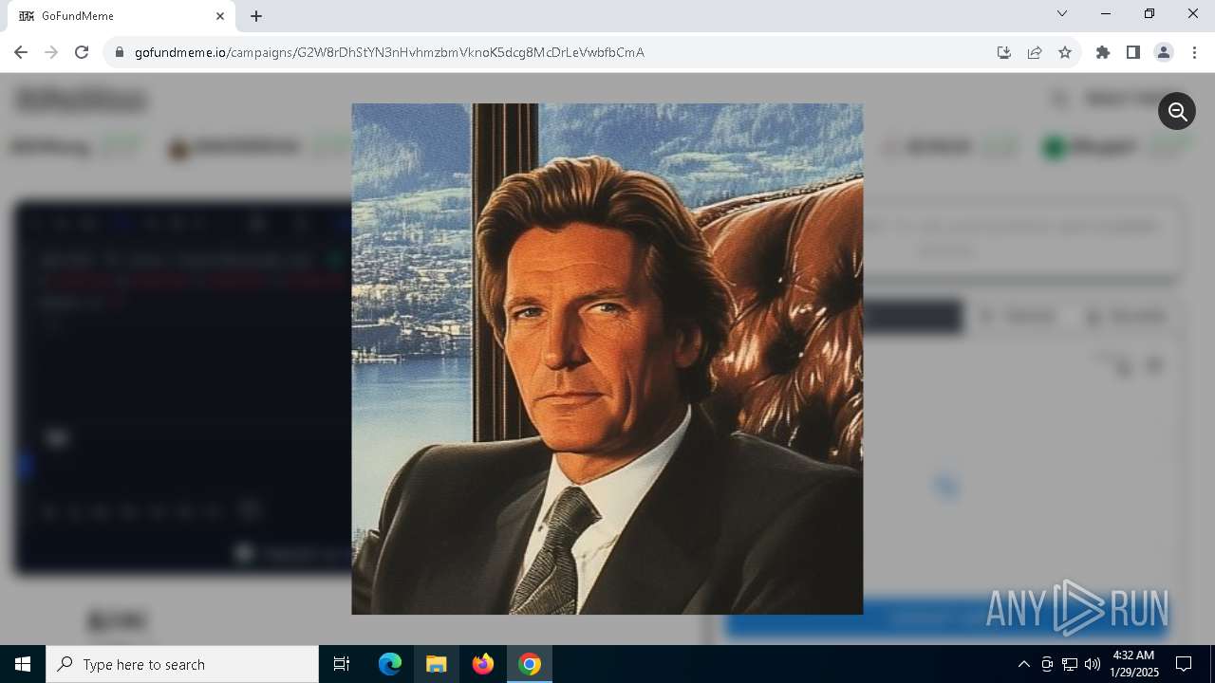Click the enlarged portrait image
Image resolution: width=1215 pixels, height=683 pixels.
coord(607,359)
